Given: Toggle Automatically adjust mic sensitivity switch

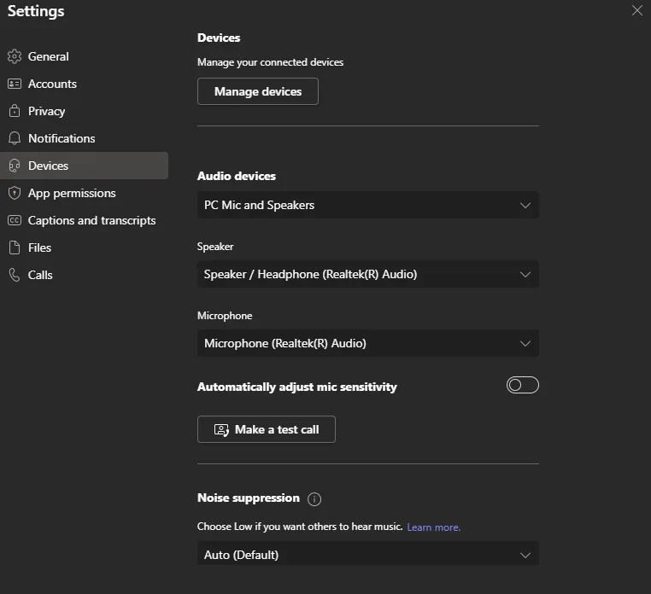Looking at the screenshot, I should point(522,386).
